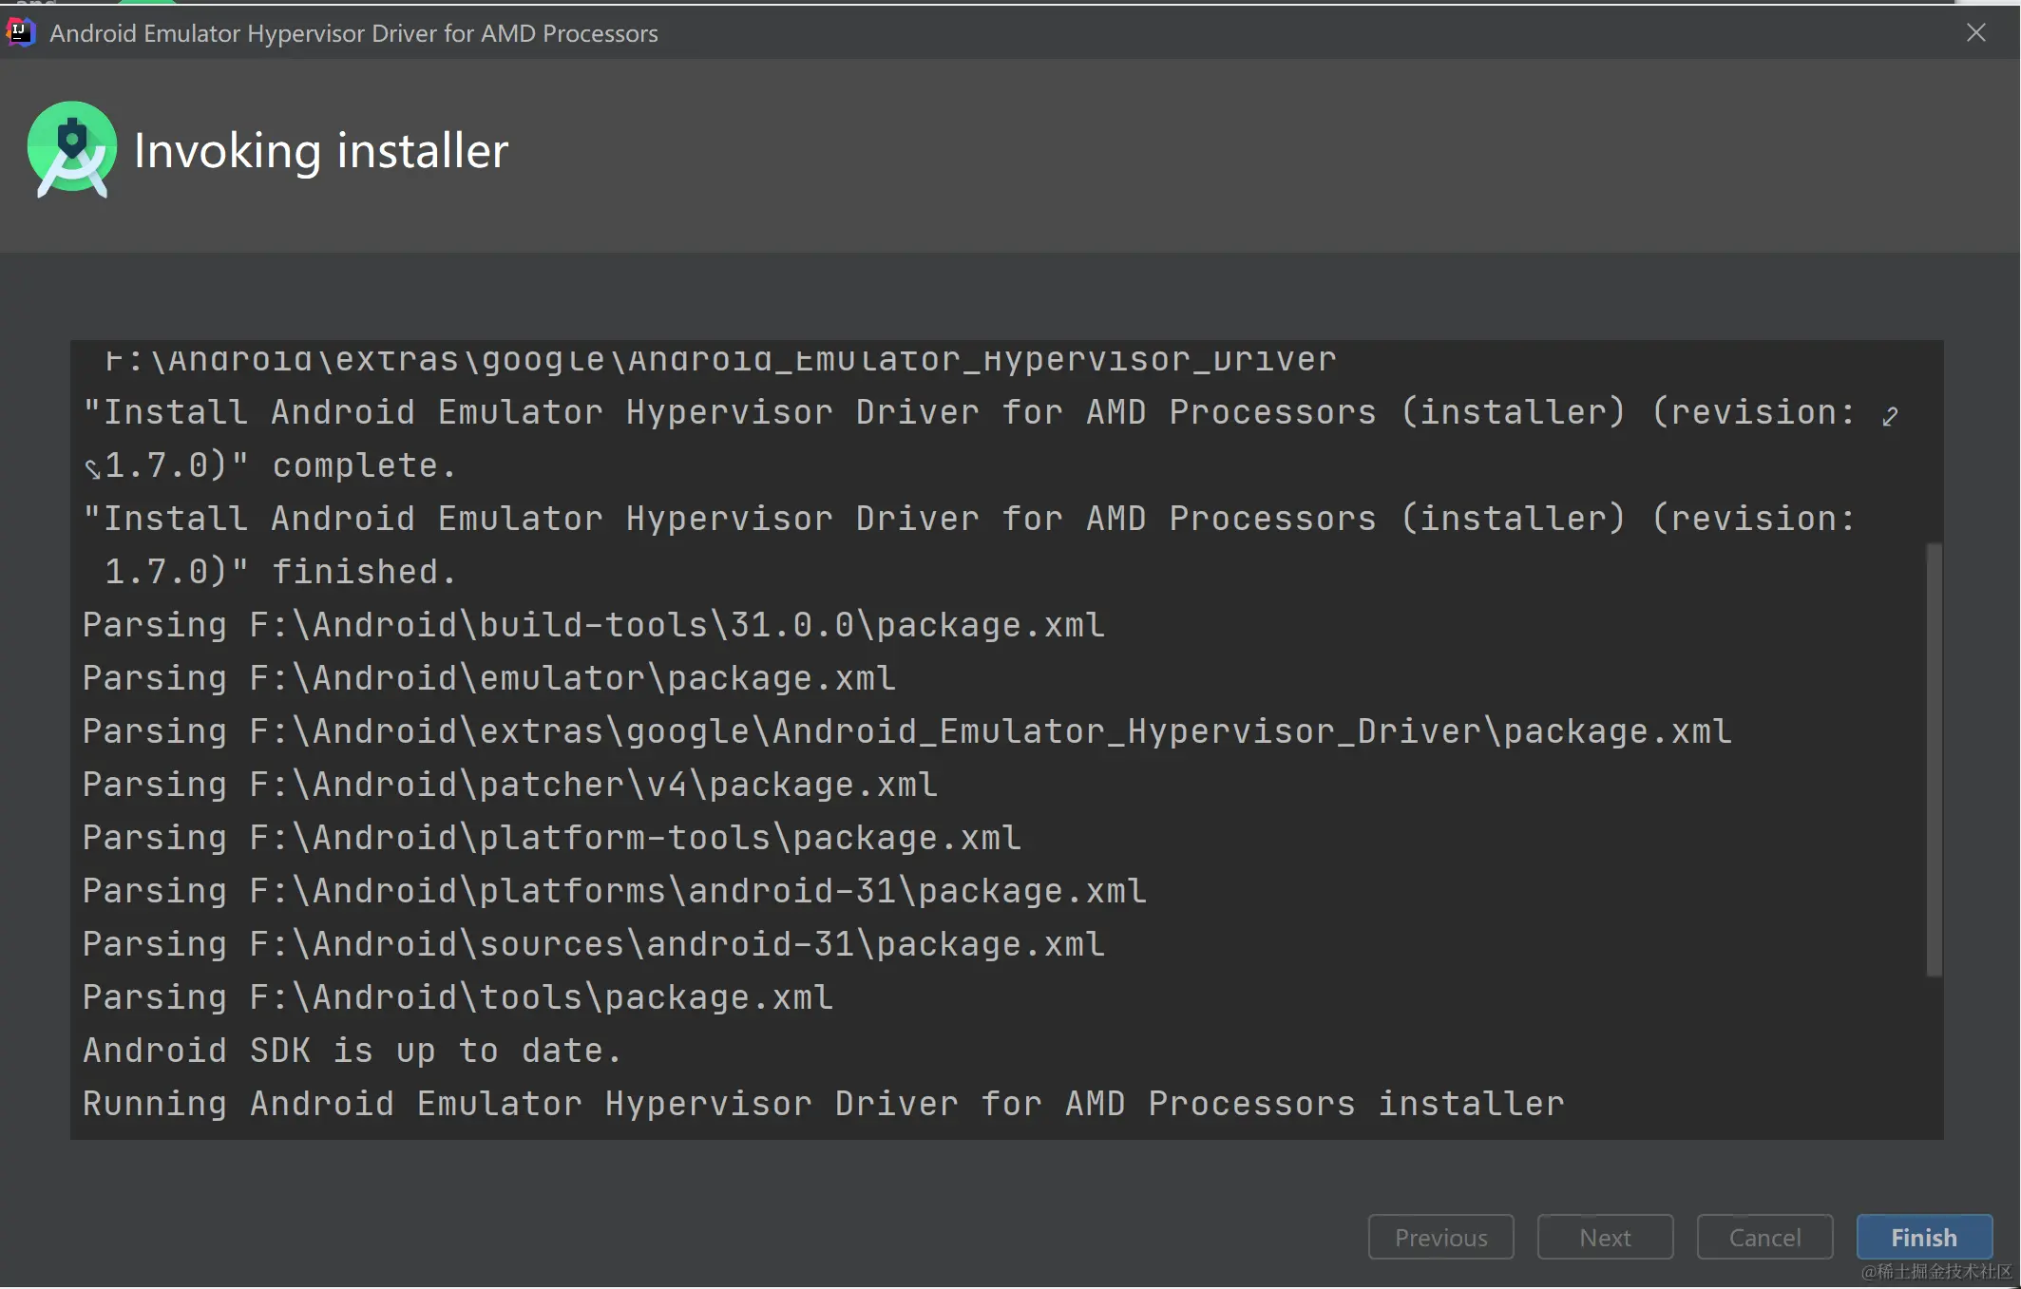Click the build-tools\31.0.0 parsing log line

pyautogui.click(x=593, y=625)
